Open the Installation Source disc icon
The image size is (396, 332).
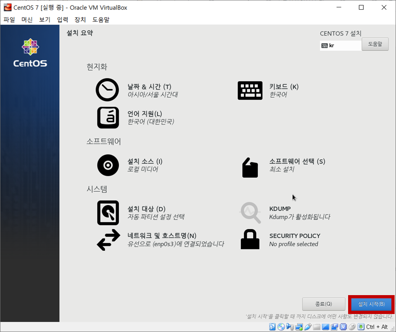(x=108, y=165)
